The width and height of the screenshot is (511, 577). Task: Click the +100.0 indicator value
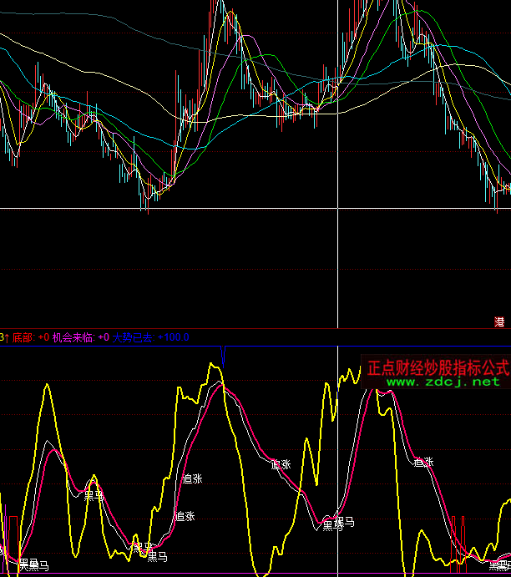(174, 337)
